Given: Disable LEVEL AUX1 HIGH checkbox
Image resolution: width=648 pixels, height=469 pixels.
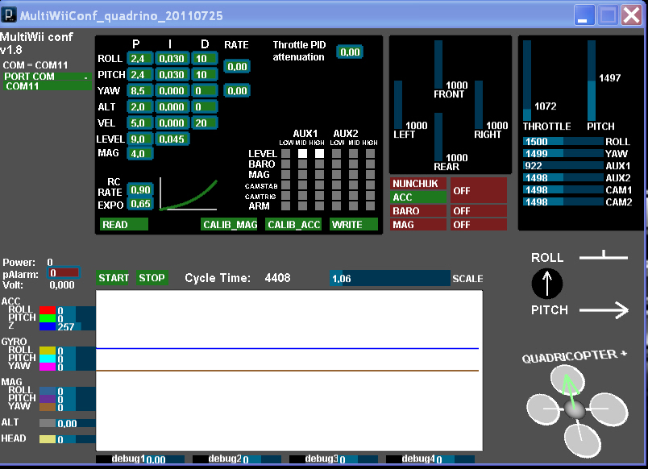Looking at the screenshot, I should 319,153.
